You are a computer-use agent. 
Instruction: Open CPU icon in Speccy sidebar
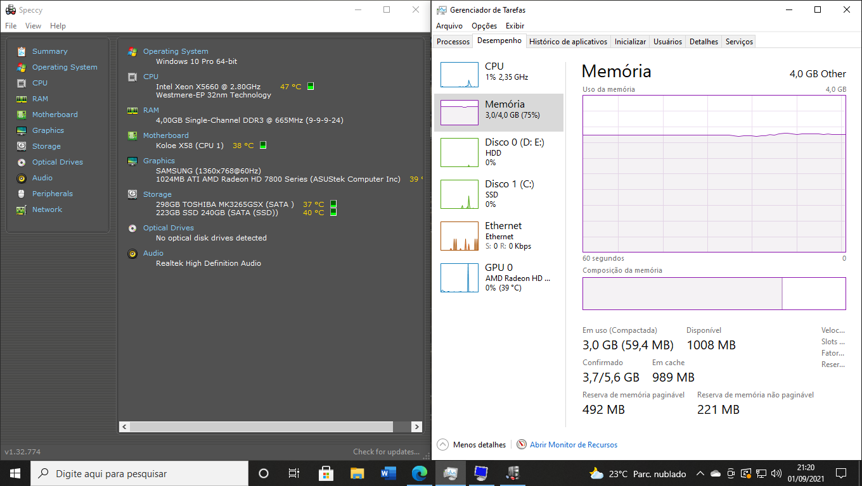coord(22,83)
